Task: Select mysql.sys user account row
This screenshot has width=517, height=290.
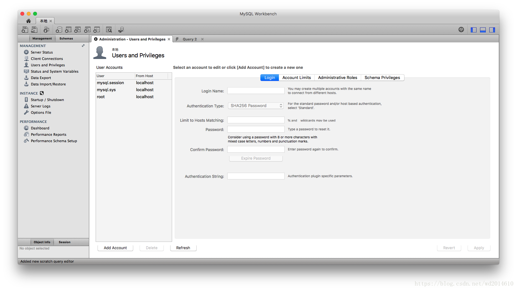Action: click(x=134, y=90)
